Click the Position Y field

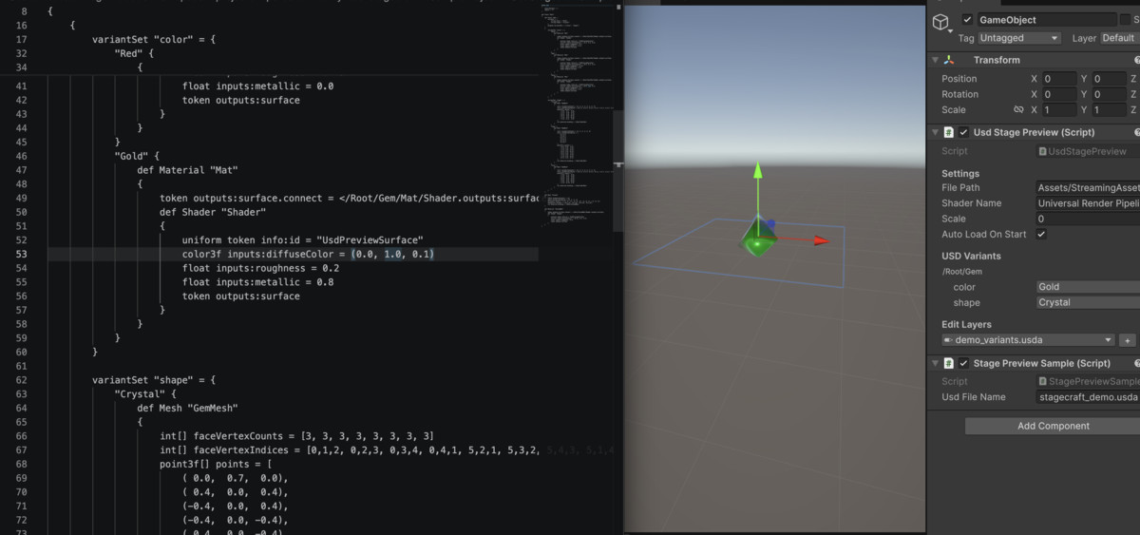point(1109,79)
